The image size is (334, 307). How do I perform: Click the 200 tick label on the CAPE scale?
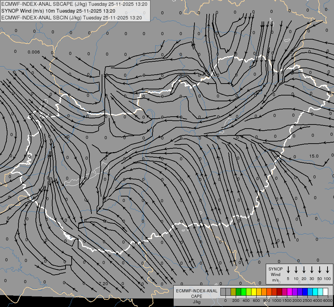click(x=236, y=301)
